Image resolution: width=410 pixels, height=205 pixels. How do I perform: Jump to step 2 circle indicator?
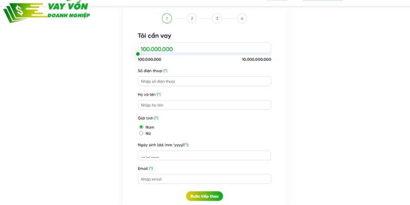point(192,18)
